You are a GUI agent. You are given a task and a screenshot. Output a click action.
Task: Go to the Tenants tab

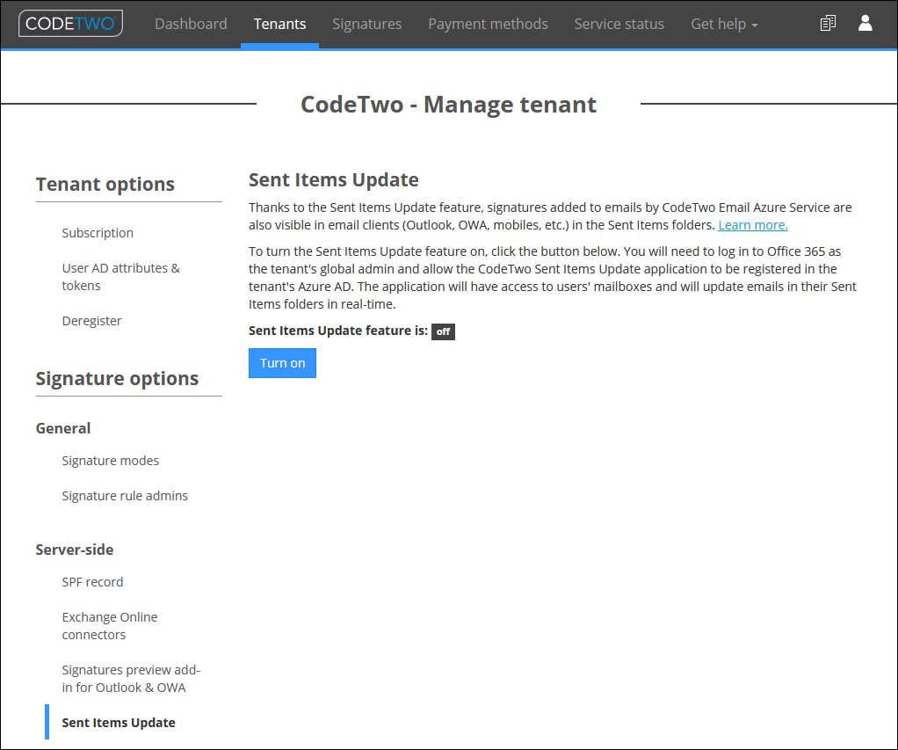[x=279, y=24]
